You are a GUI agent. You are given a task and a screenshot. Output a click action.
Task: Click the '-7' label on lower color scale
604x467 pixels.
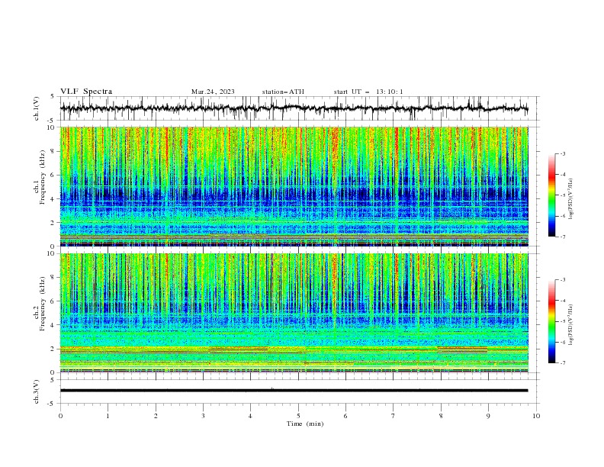[x=562, y=363]
